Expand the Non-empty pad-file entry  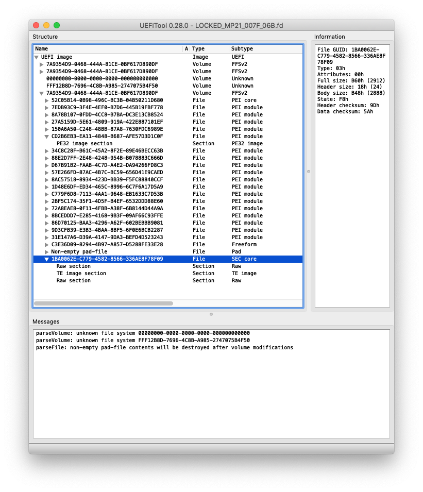coord(47,252)
